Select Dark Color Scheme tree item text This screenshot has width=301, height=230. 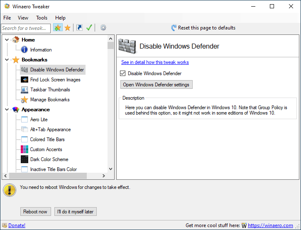click(x=49, y=159)
